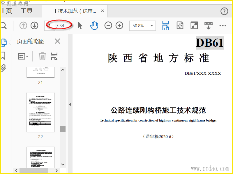This screenshot has height=174, width=233.
Task: Click the DB61/XXX-XXXX standard number text
Action: 203,73
